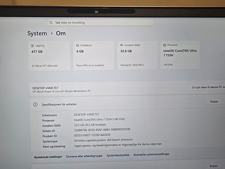Click the breadcrumb chevron between System and Om
Image resolution: width=225 pixels, height=169 pixels.
(x=52, y=33)
